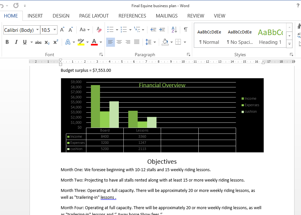The width and height of the screenshot is (301, 215).
Task: Apply the Normal style
Action: [209, 36]
